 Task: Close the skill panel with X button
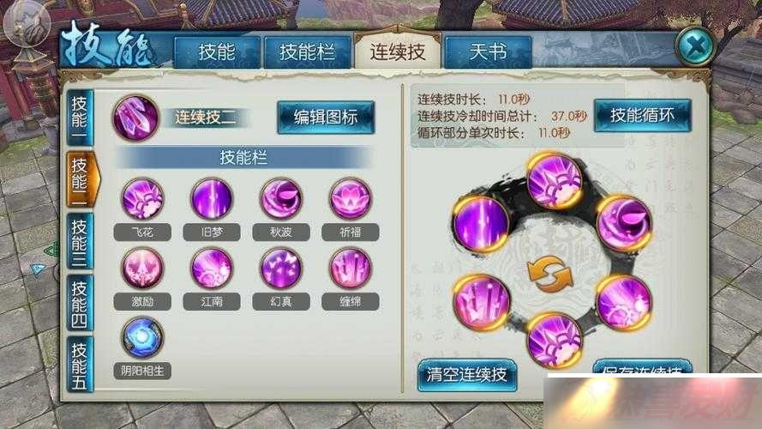click(695, 46)
